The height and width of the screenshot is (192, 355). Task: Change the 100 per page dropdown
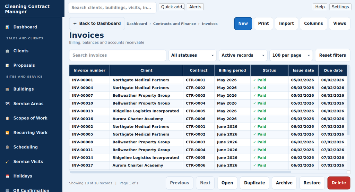291,55
